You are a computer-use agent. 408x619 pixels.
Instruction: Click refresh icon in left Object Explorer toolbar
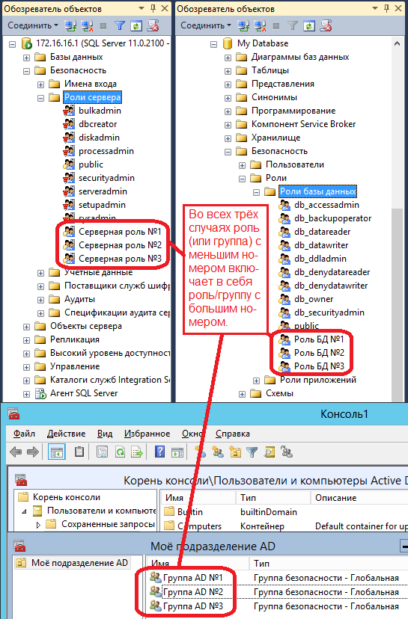pos(136,26)
